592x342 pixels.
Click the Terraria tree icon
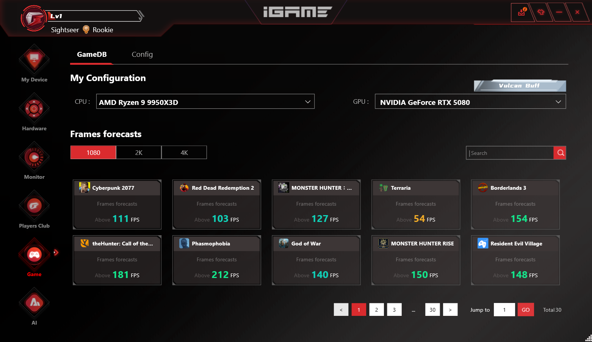383,187
